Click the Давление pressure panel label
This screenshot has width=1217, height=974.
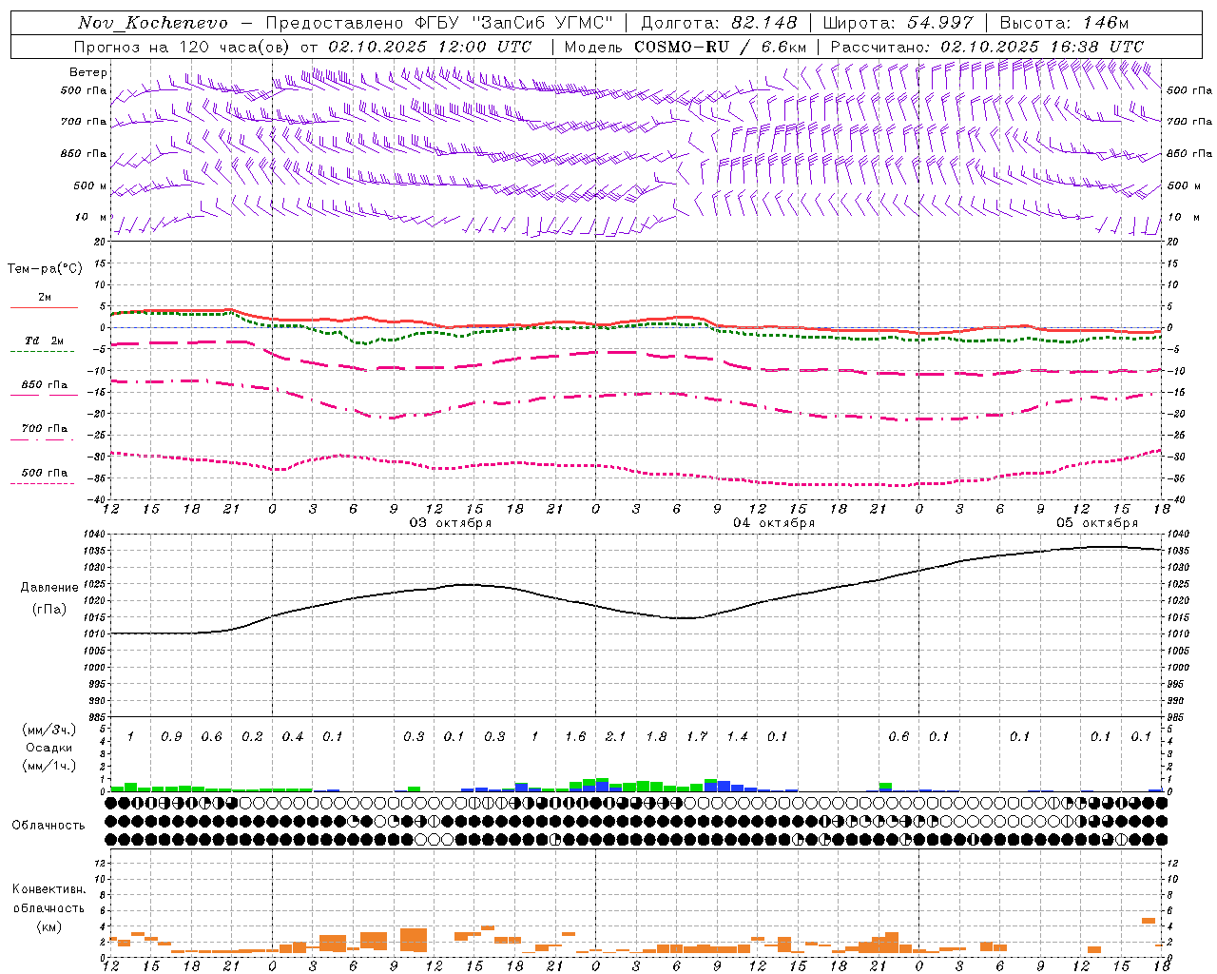(49, 588)
